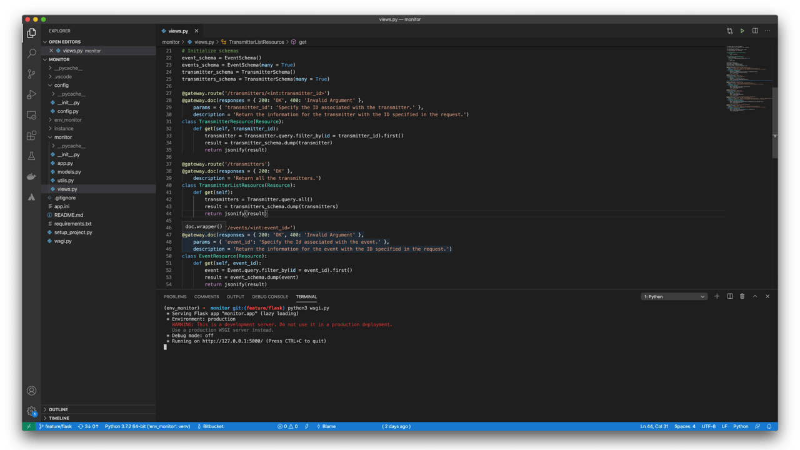The height and width of the screenshot is (450, 800).
Task: Run the Python file with the play icon
Action: [x=742, y=31]
